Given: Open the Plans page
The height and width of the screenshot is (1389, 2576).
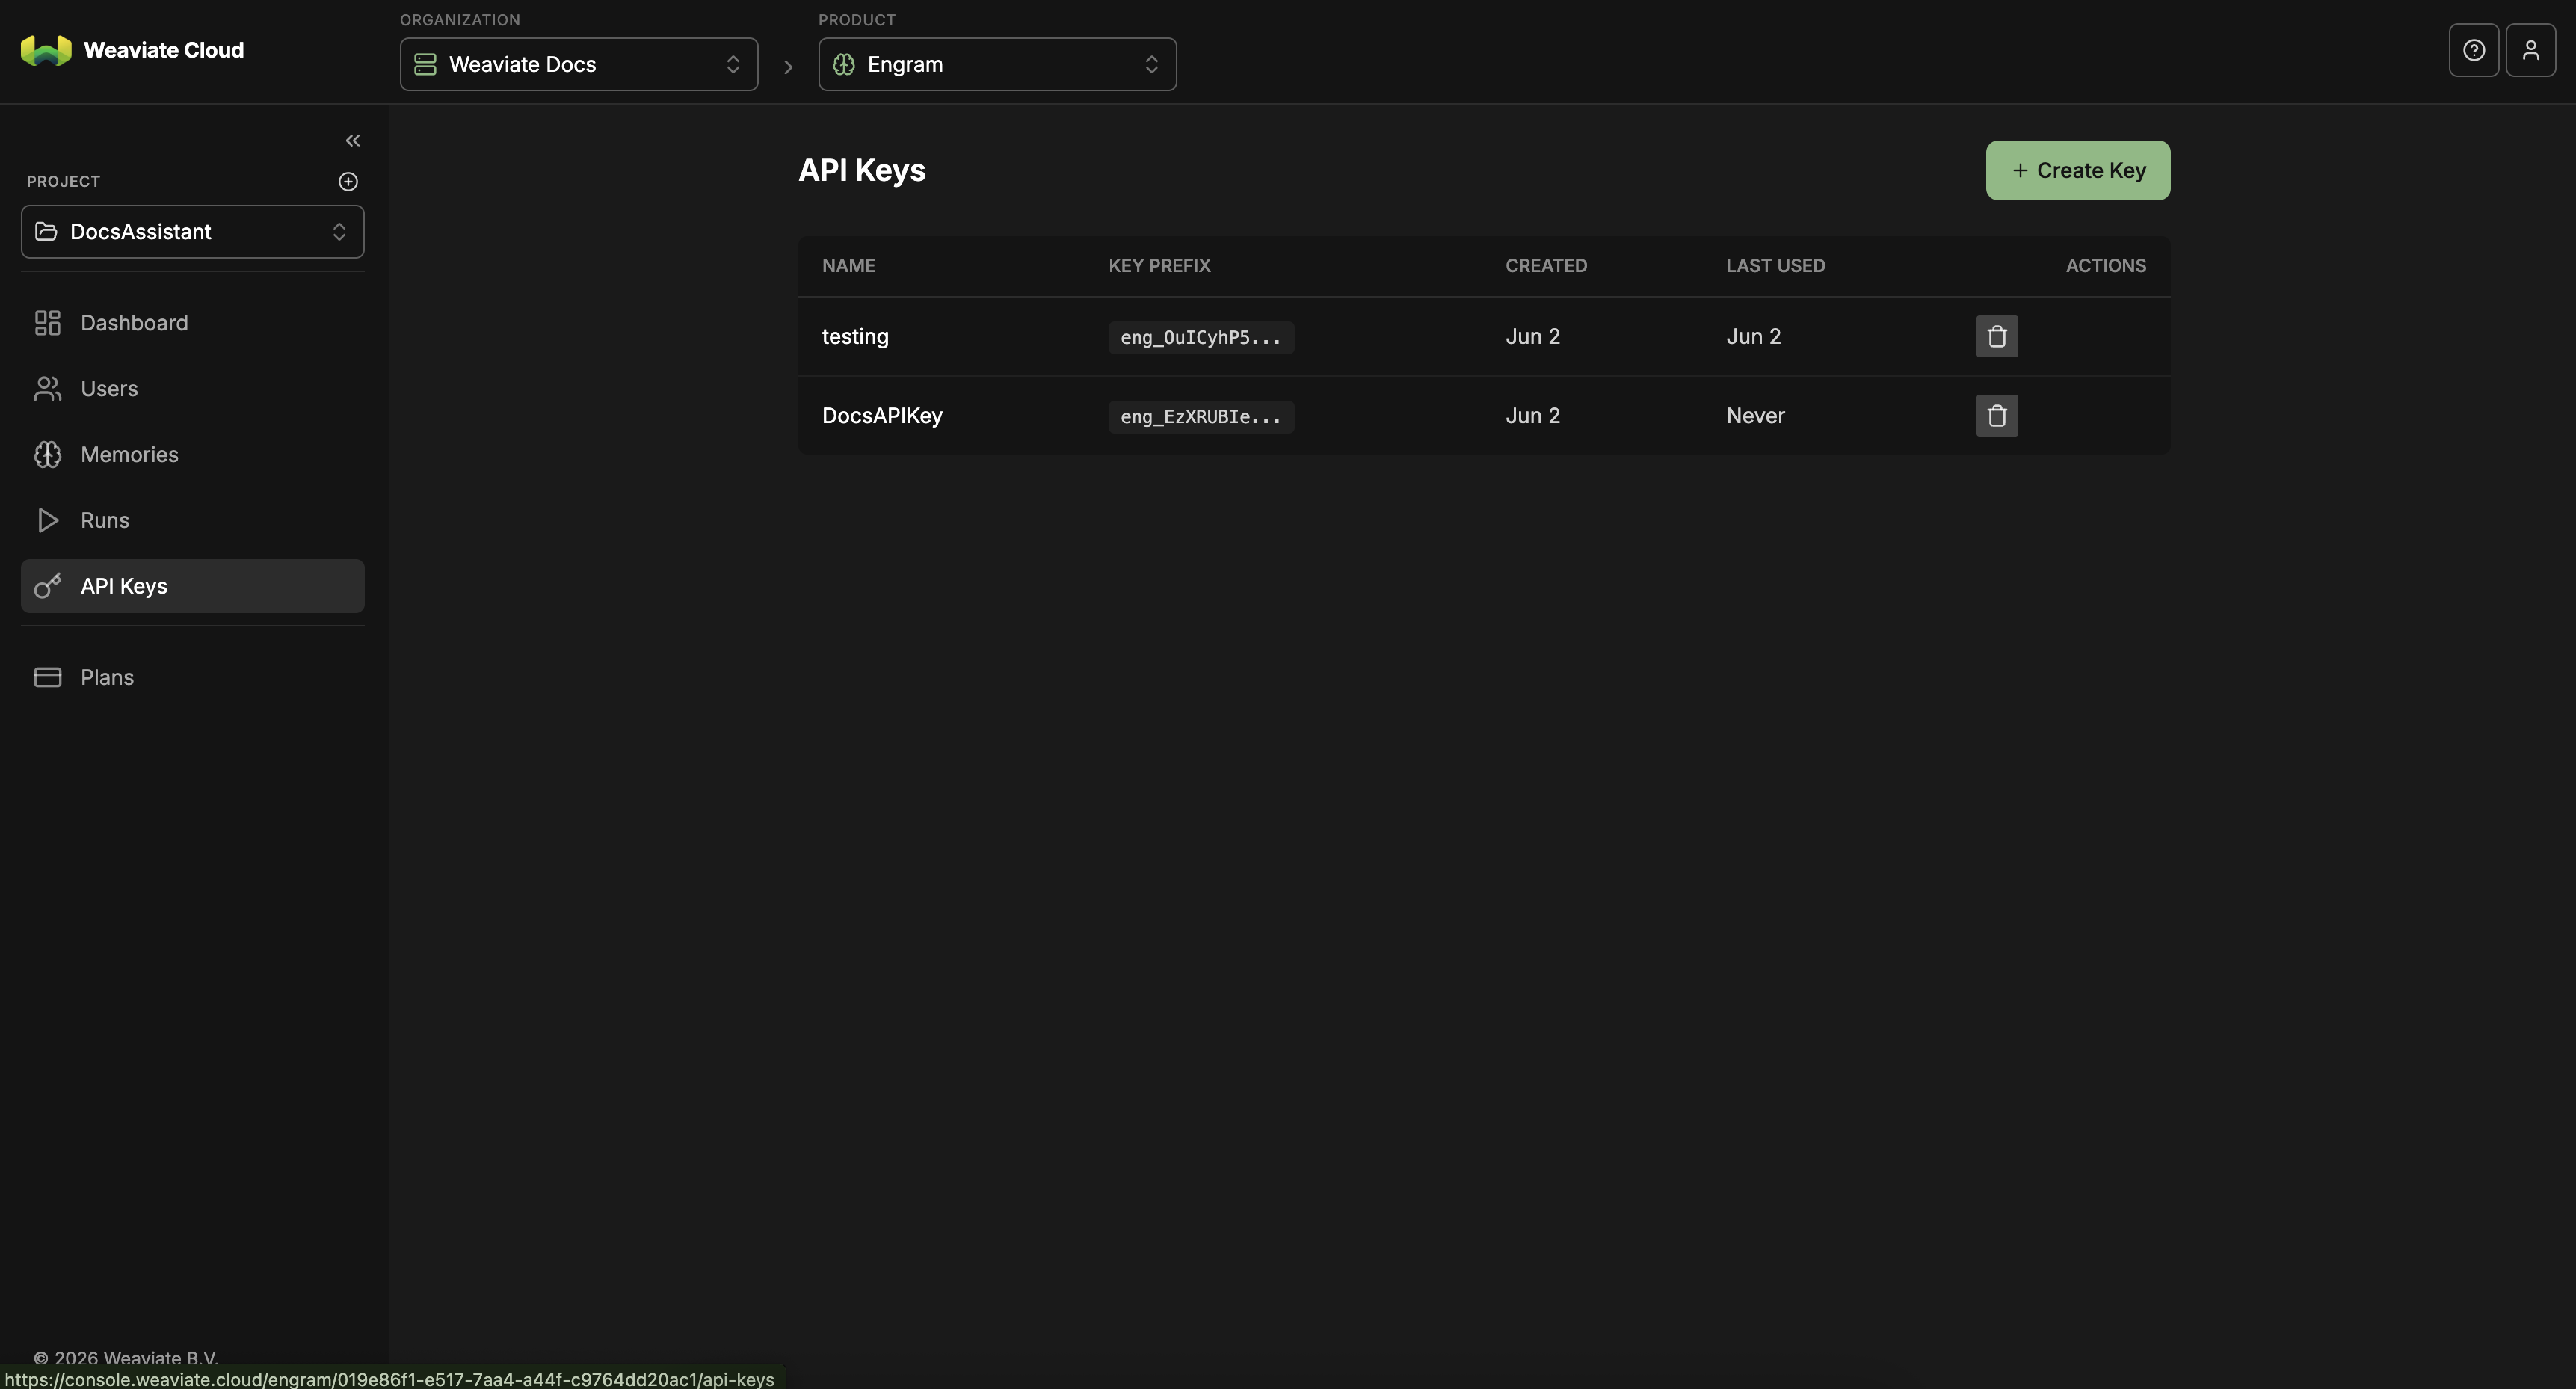Looking at the screenshot, I should [x=192, y=678].
